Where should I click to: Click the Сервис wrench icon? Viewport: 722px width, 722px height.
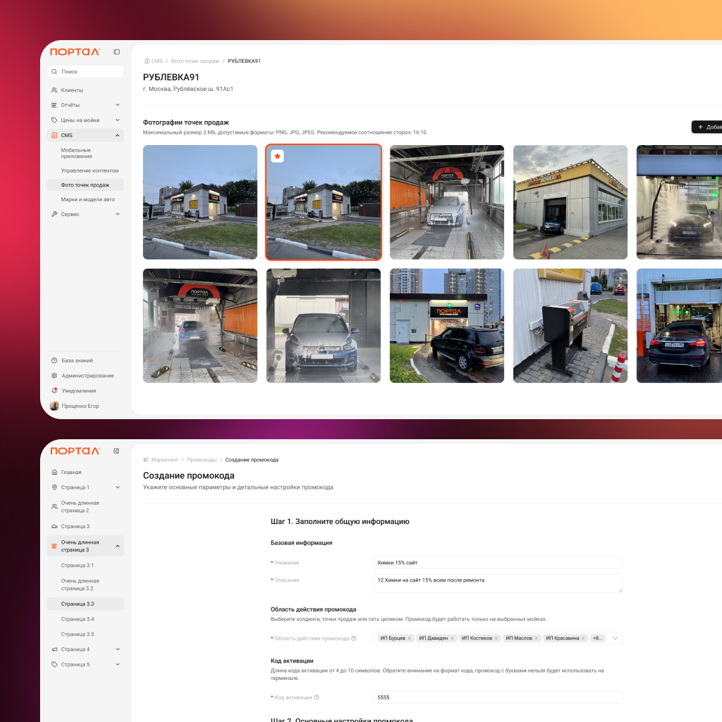tap(54, 214)
